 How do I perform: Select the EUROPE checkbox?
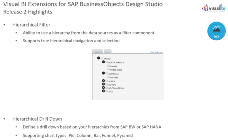[107, 84]
